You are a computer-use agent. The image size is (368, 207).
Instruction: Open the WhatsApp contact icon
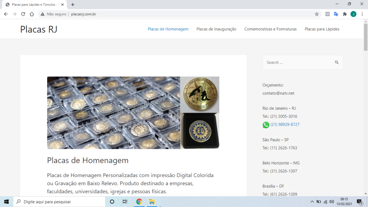pos(266,125)
